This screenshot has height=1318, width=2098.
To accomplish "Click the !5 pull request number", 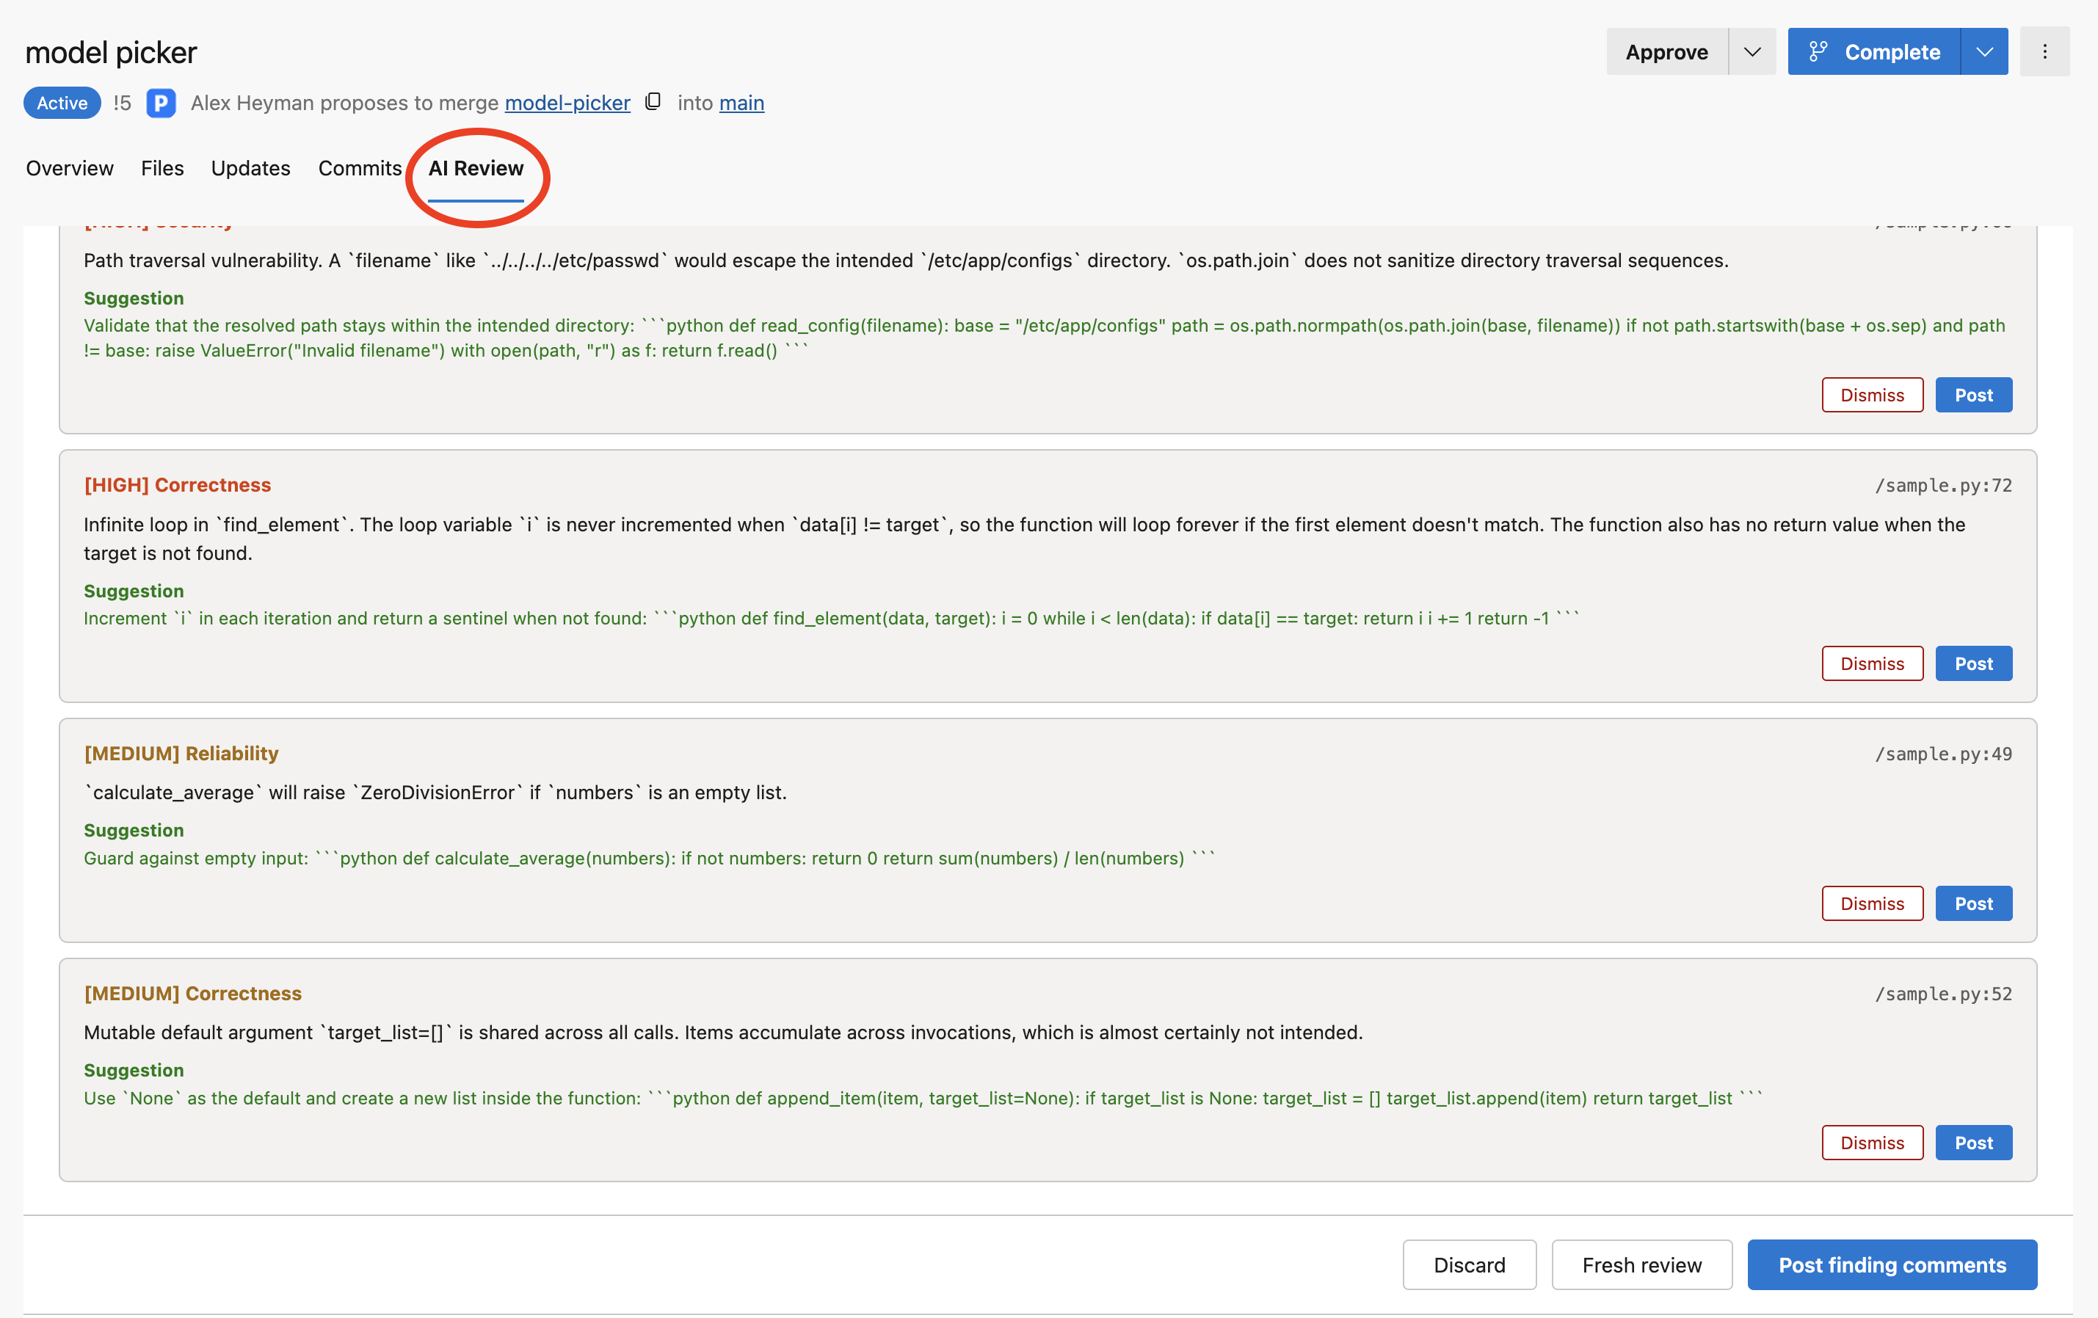I will point(122,103).
